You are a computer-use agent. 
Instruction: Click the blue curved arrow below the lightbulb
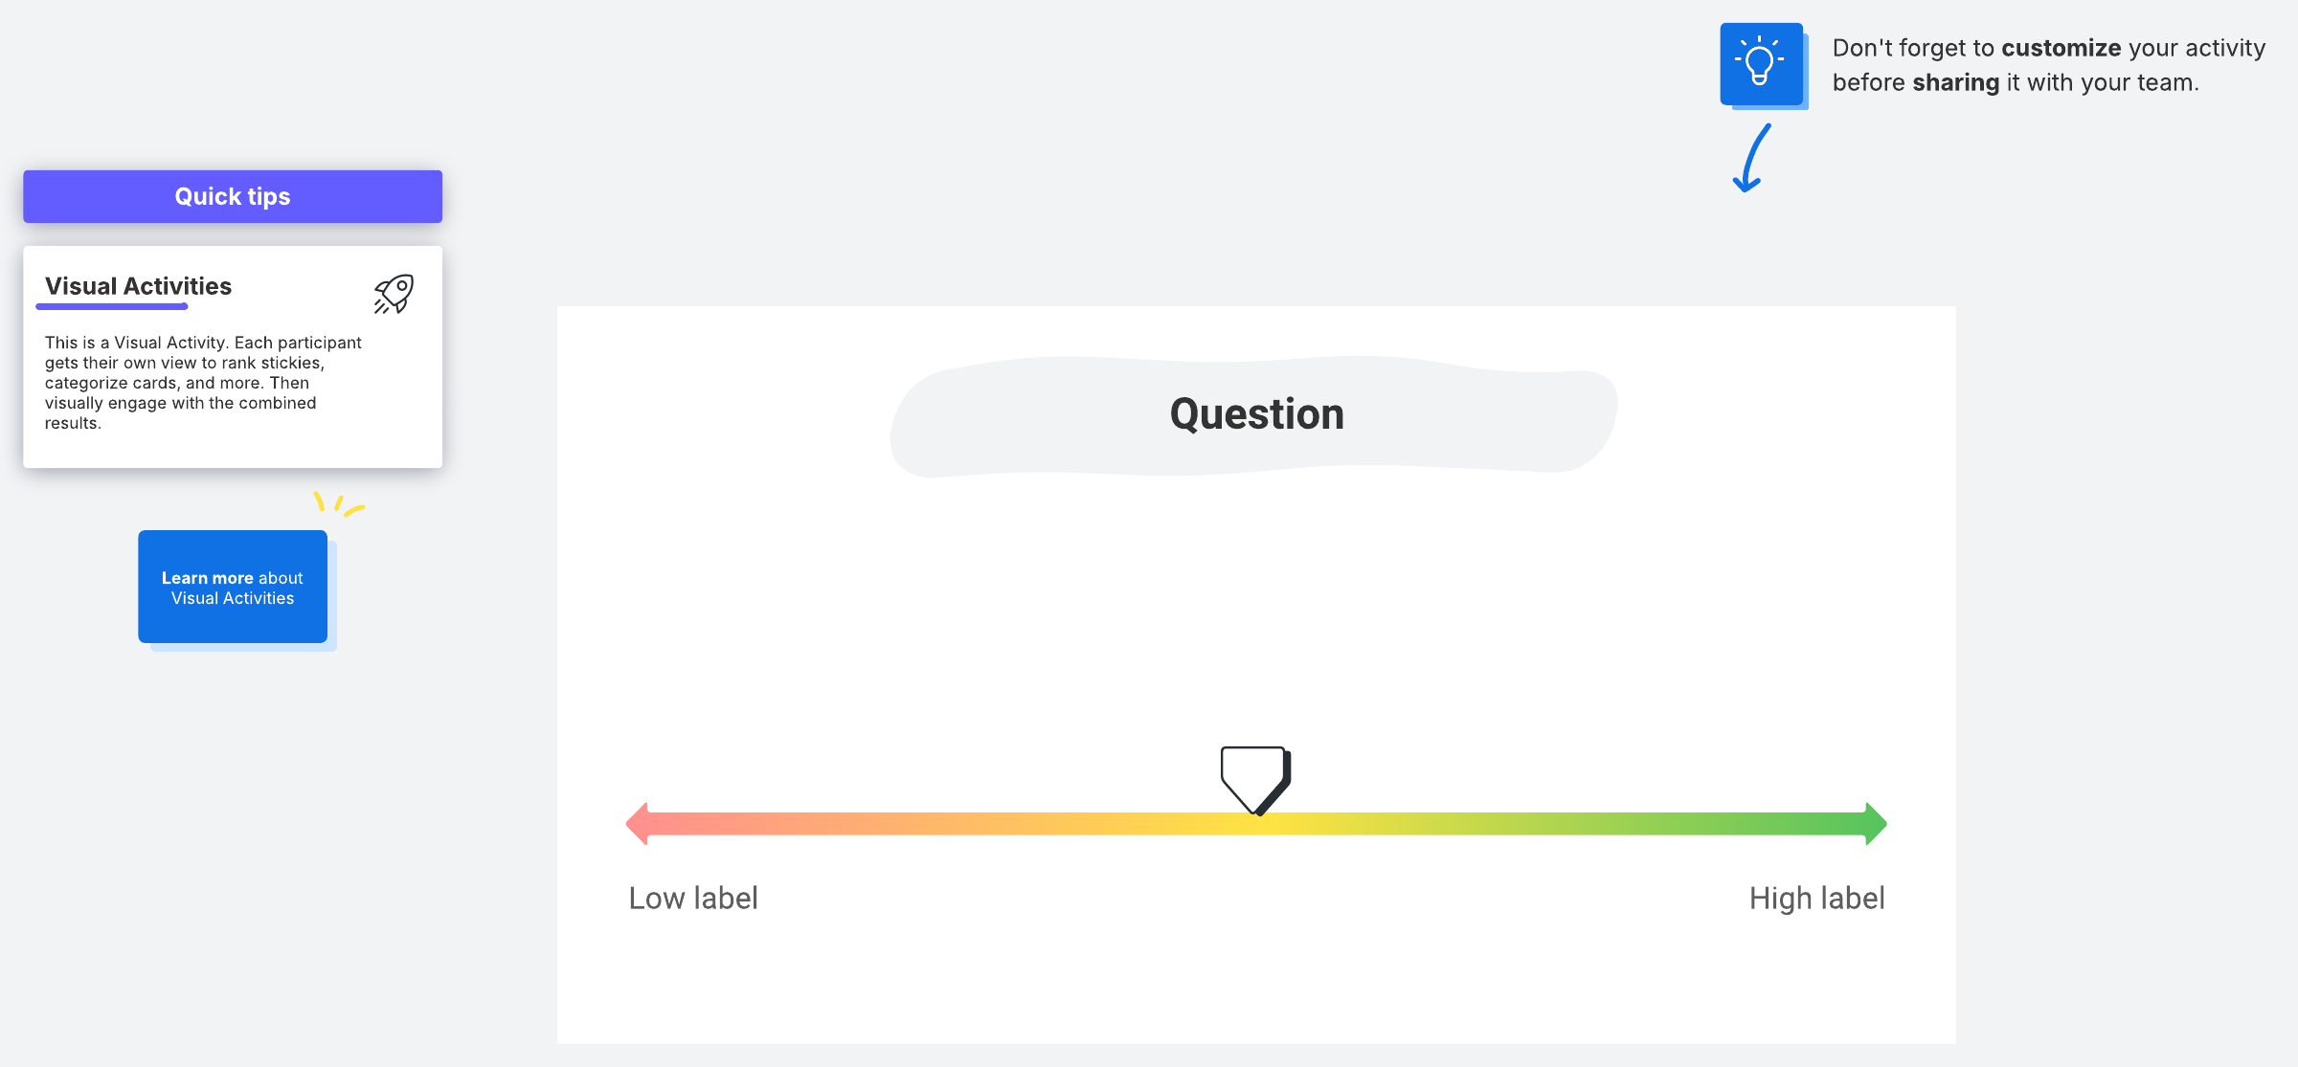coord(1753,160)
